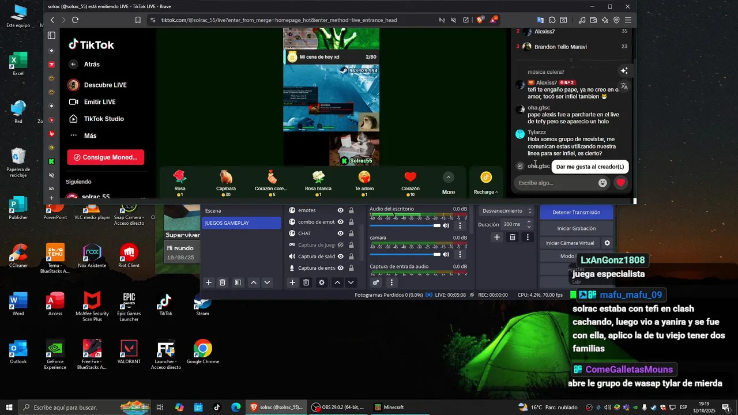Mute the camara audio channel
Screen dimensions: 738x415
(446, 254)
